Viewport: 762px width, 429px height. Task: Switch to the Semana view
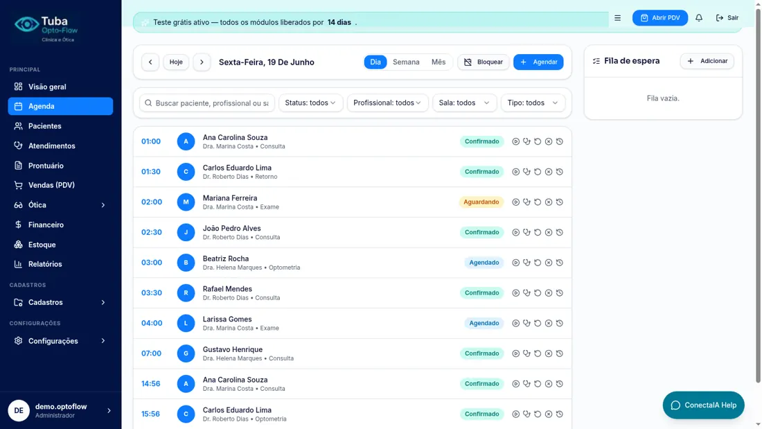(406, 62)
